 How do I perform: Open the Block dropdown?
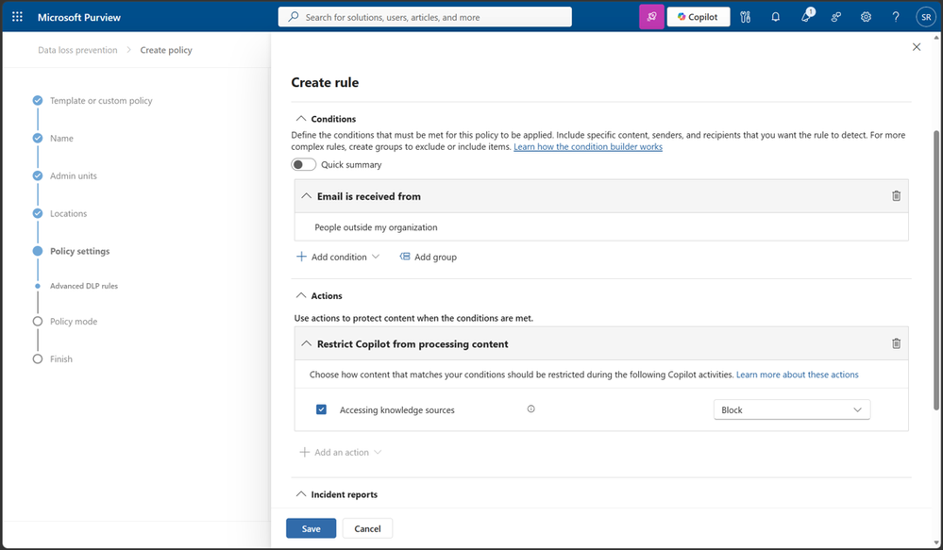(791, 409)
